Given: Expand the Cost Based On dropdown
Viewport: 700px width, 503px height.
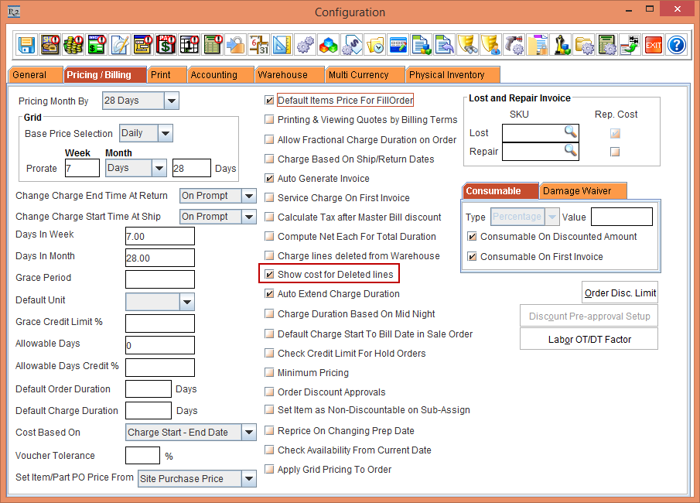Looking at the screenshot, I should [248, 433].
